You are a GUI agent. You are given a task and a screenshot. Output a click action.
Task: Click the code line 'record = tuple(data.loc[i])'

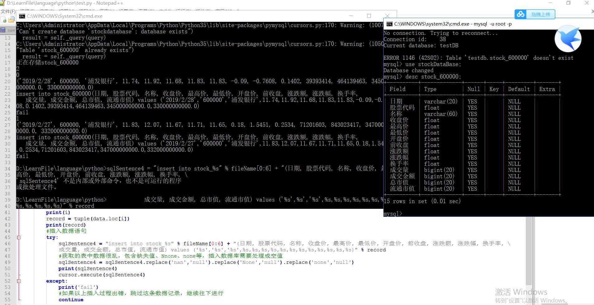click(x=88, y=219)
